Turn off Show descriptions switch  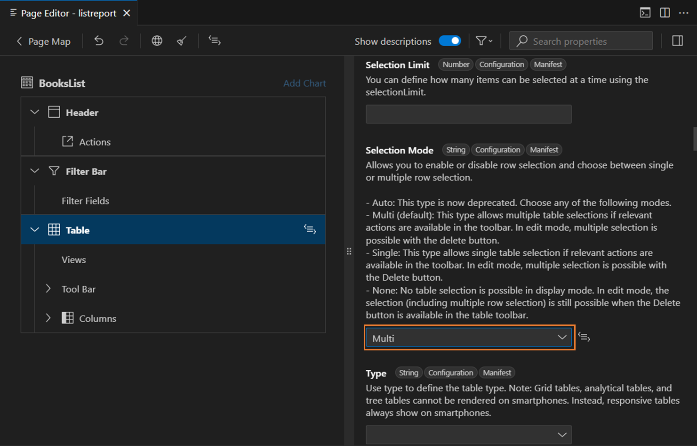449,41
